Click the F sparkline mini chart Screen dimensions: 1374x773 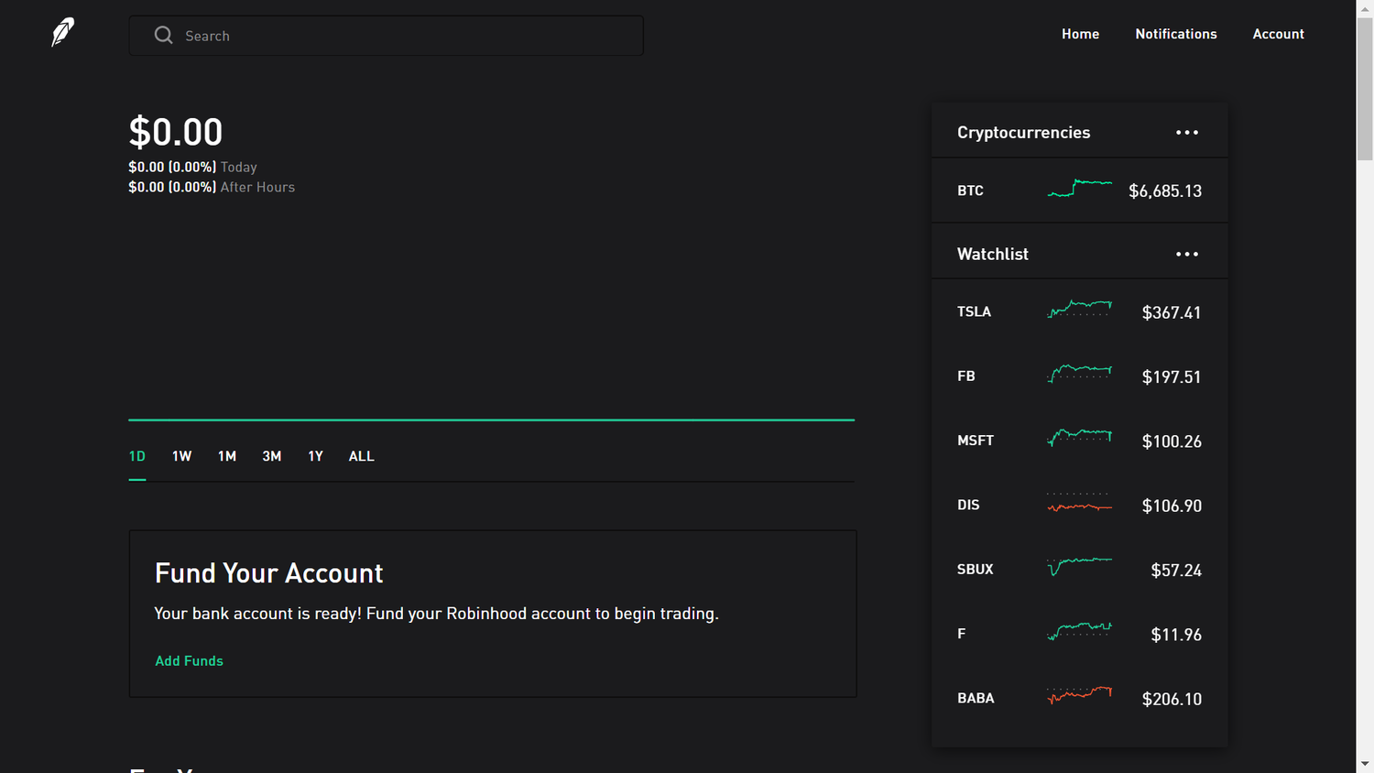(x=1080, y=630)
